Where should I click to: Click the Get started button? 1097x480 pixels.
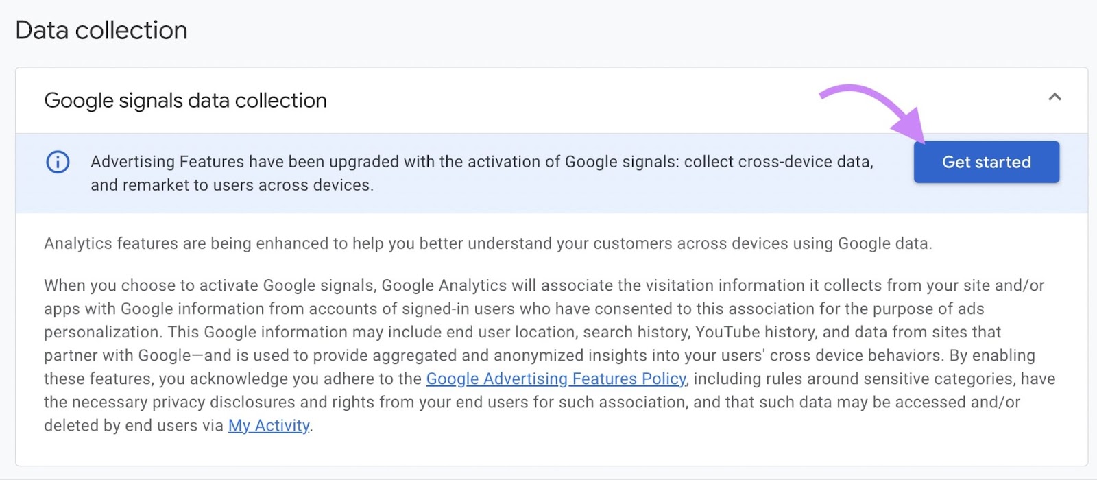[x=987, y=162]
